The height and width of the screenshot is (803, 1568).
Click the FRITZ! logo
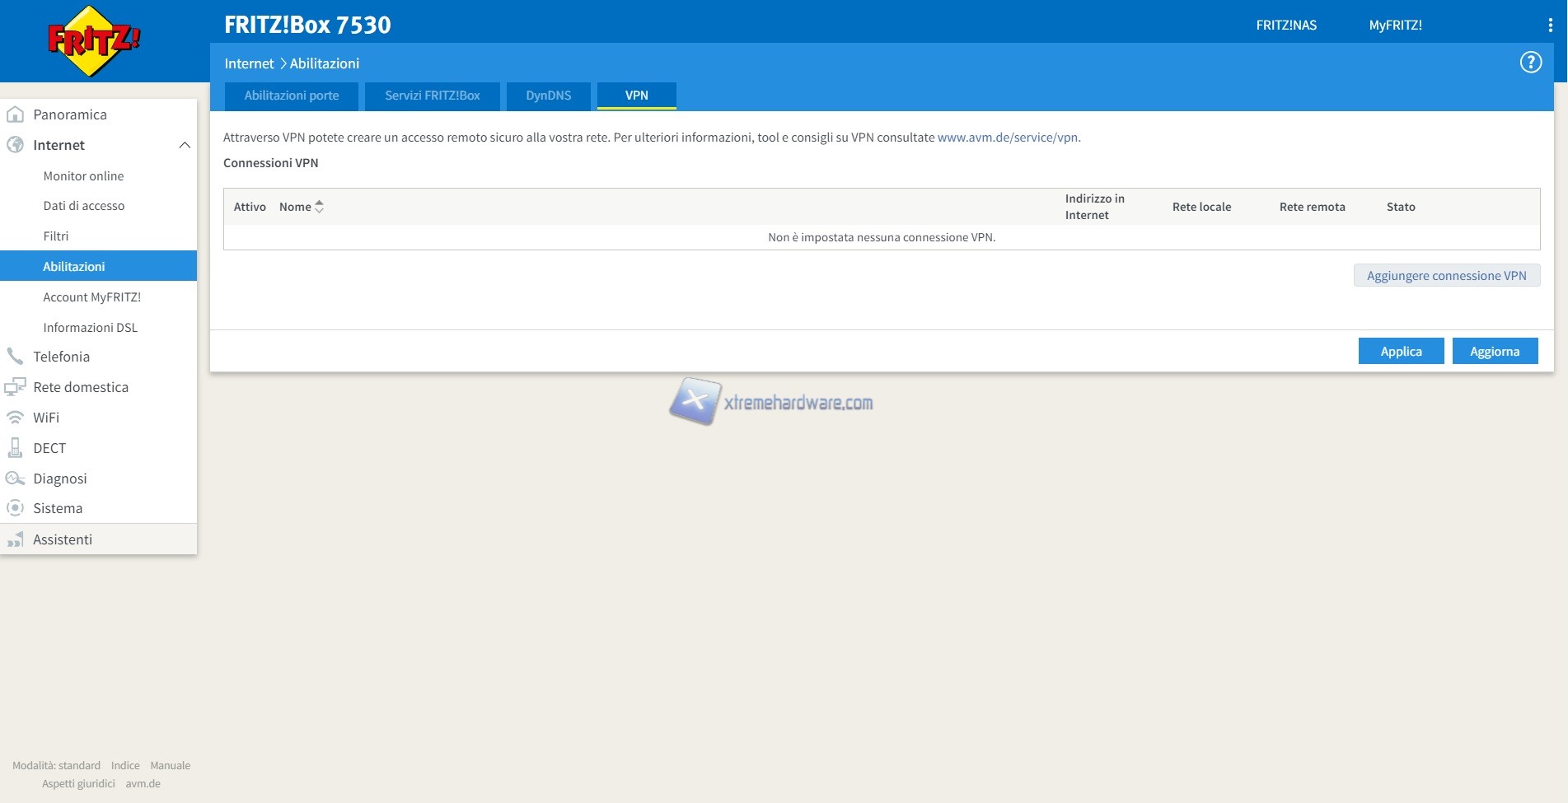94,41
